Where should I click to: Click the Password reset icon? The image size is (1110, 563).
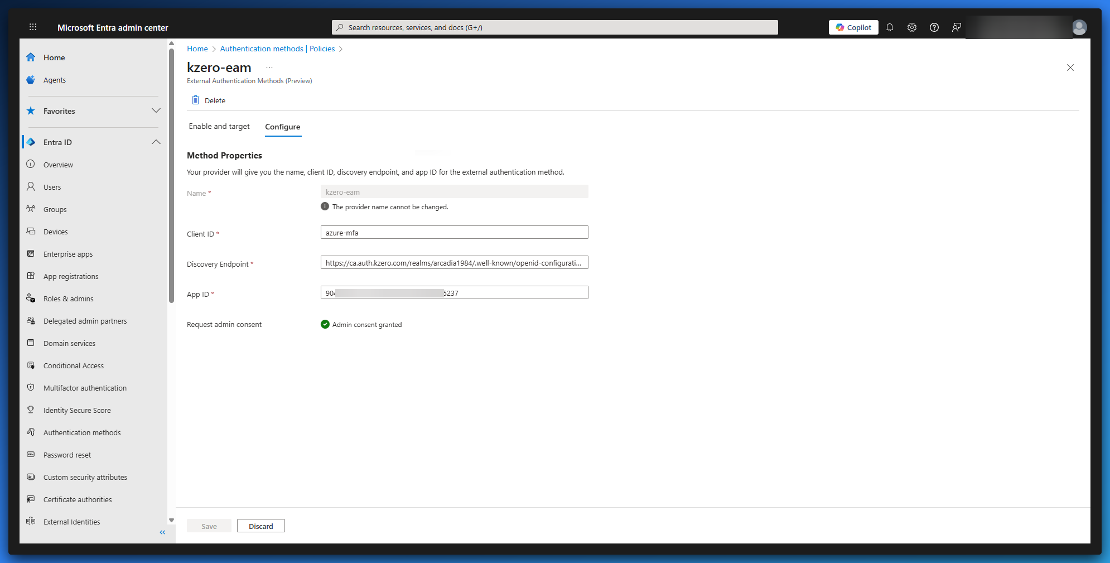[x=31, y=454]
